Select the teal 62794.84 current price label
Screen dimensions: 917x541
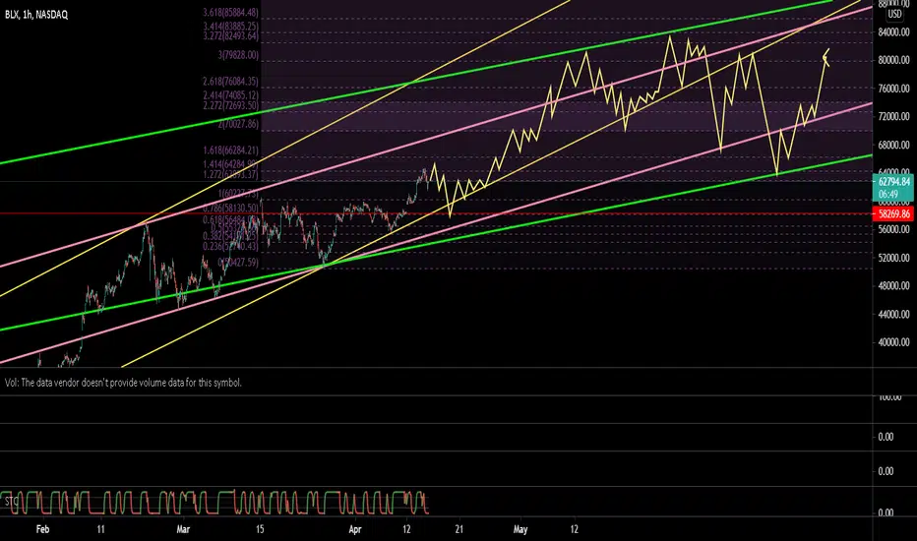(x=893, y=182)
